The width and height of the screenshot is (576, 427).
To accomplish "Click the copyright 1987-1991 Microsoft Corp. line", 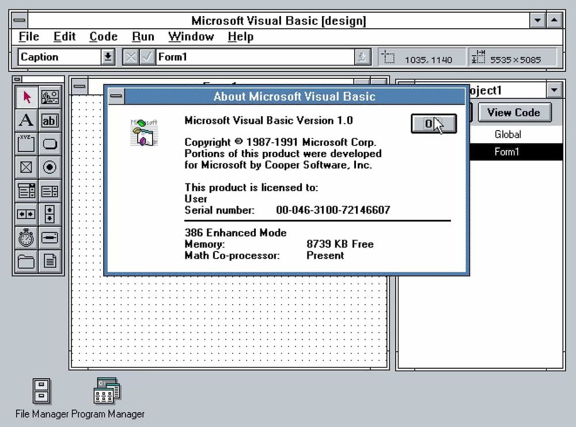I will click(x=281, y=142).
